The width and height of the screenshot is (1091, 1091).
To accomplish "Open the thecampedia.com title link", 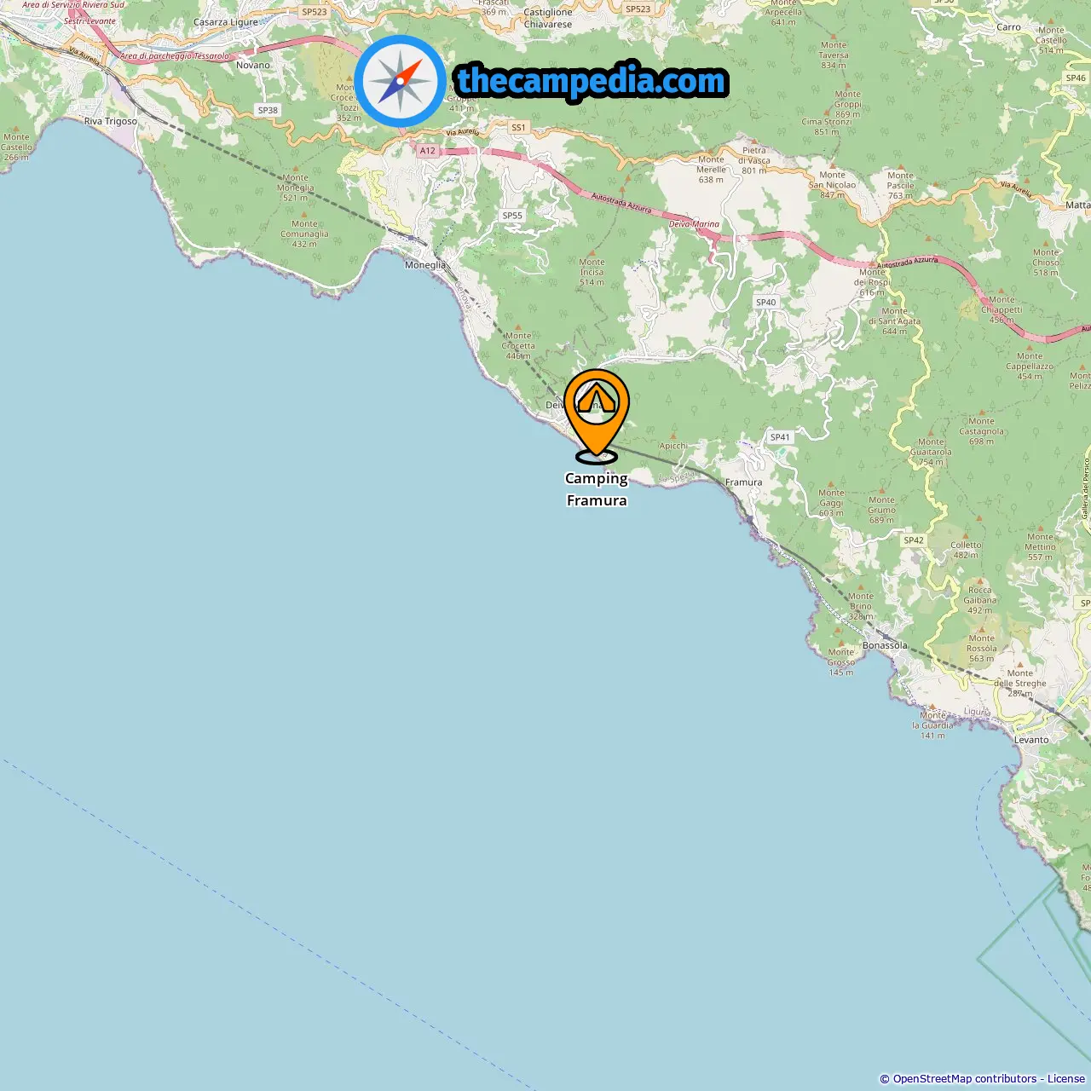I will click(x=592, y=81).
